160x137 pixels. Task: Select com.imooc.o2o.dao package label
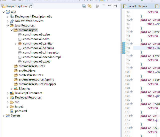[36, 34]
